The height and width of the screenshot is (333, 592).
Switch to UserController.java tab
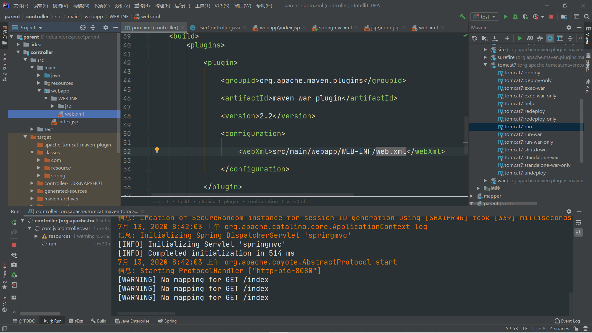219,27
